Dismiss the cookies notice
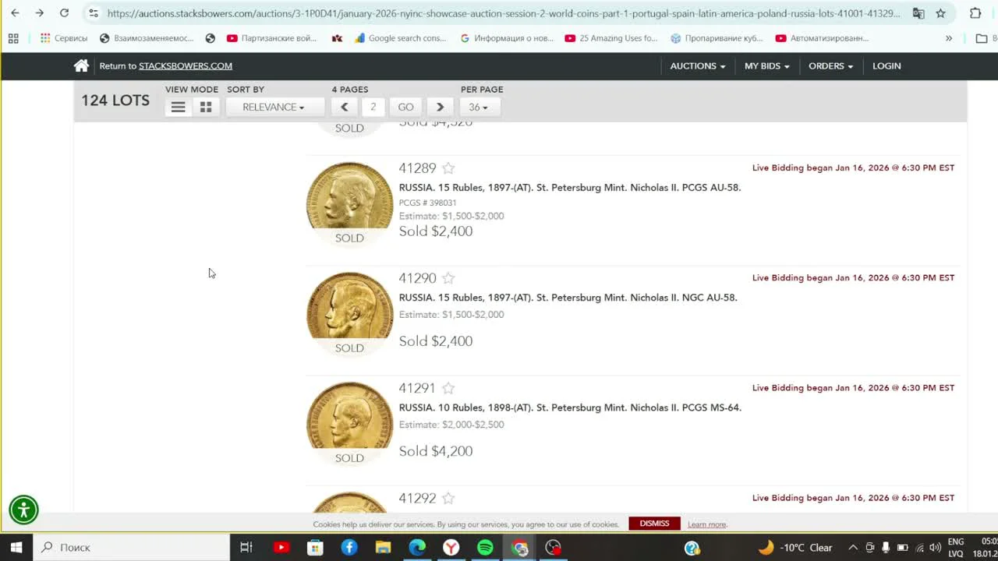The width and height of the screenshot is (998, 561). coord(654,523)
